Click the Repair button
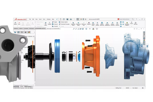This screenshot has width=153, height=102. pyautogui.click(x=56, y=22)
